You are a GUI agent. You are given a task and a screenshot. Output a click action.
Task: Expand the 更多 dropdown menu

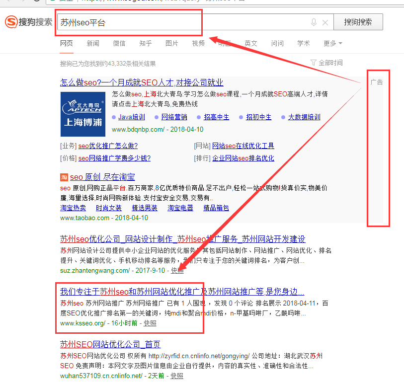tap(332, 44)
